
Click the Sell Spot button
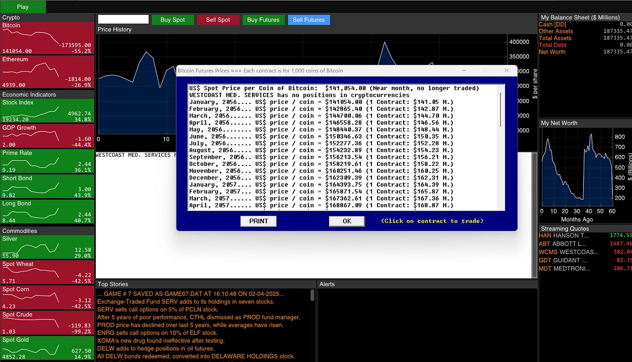point(218,20)
